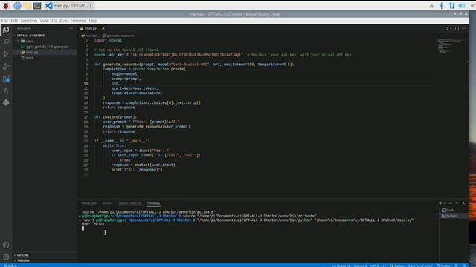Open notifications bell in status bar
The image size is (476, 267).
click(464, 266)
